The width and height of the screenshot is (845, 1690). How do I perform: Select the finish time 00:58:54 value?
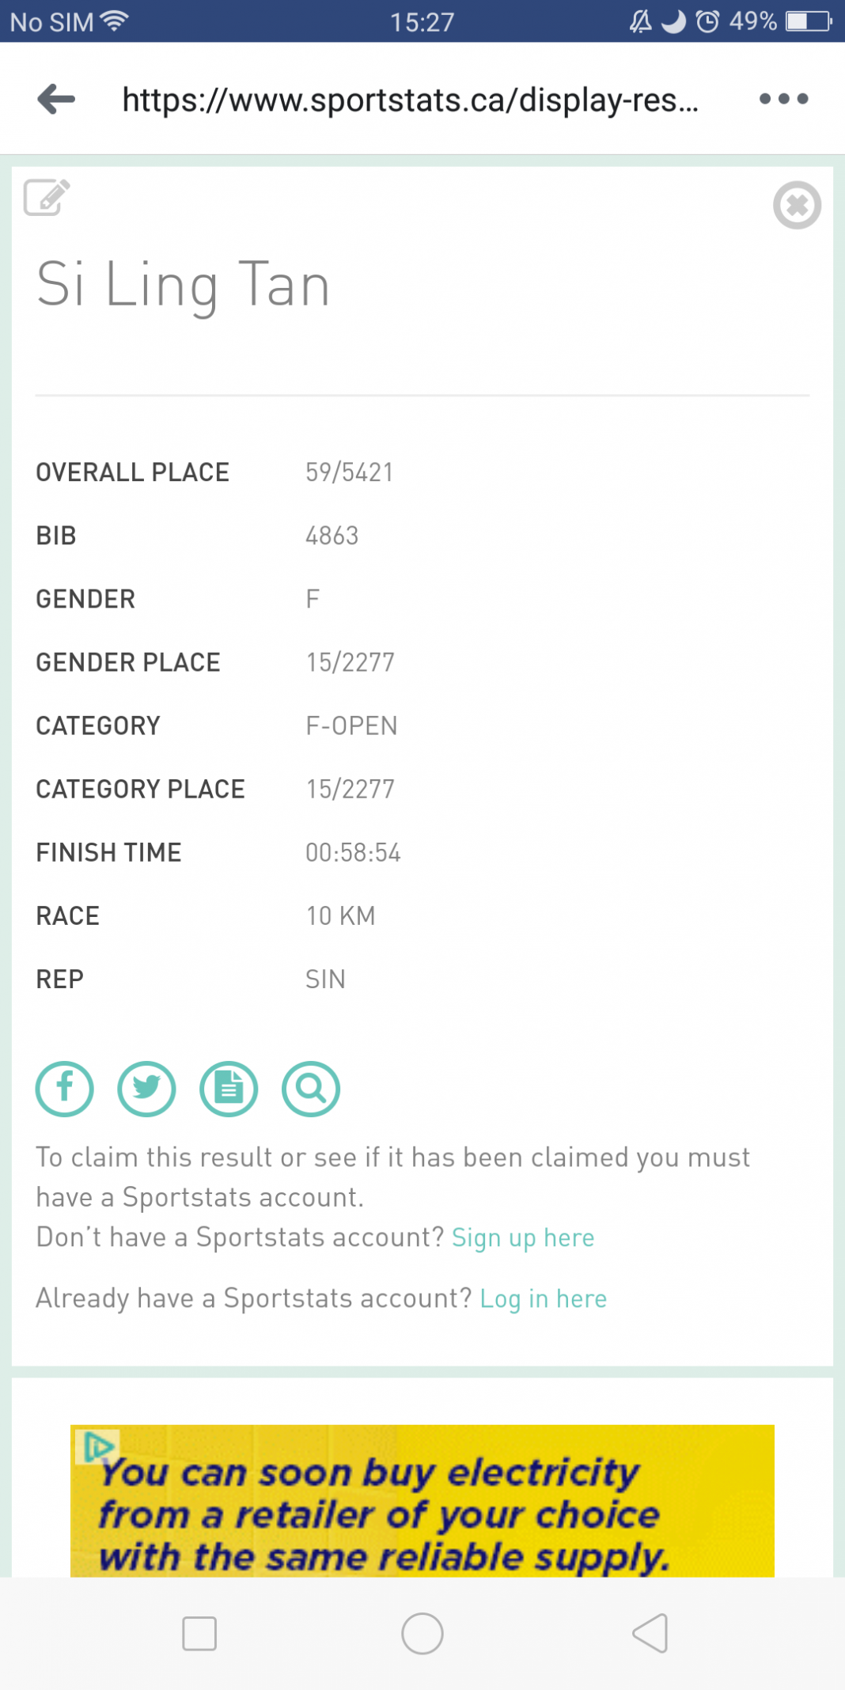[x=354, y=852]
